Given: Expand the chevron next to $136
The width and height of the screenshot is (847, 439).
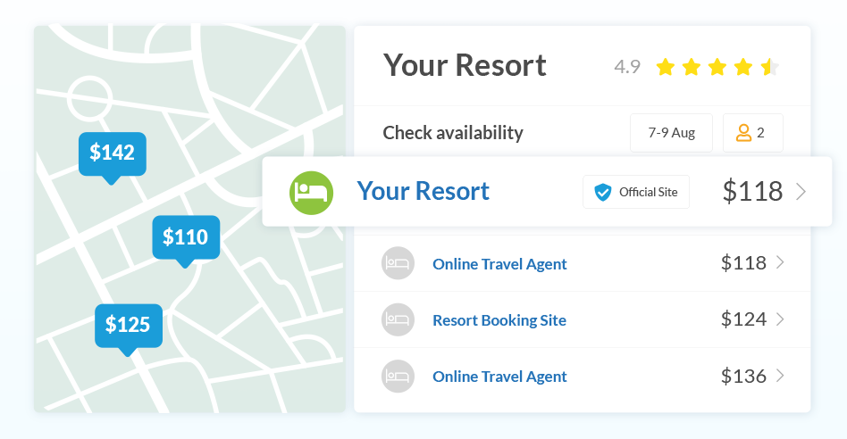Looking at the screenshot, I should tap(780, 376).
